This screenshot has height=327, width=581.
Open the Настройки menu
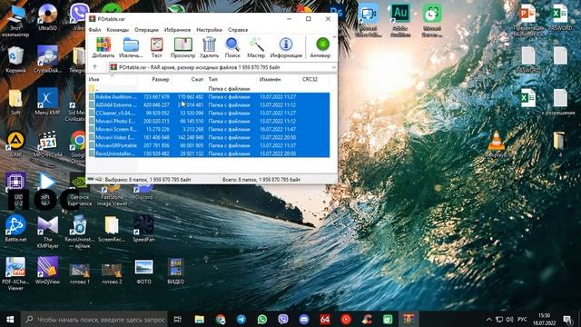(x=210, y=30)
